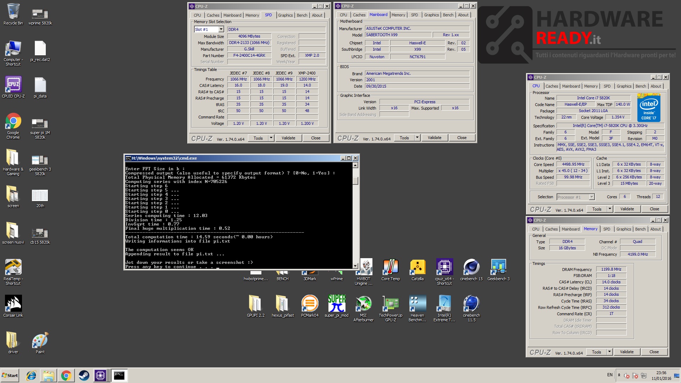This screenshot has width=681, height=383.
Task: Launch CPUID CPU-Z desktop shortcut
Action: click(x=13, y=87)
